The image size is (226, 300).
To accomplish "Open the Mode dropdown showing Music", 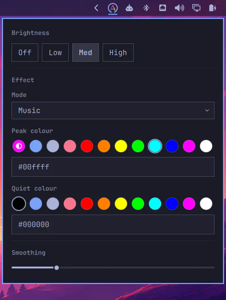I will coord(113,110).
